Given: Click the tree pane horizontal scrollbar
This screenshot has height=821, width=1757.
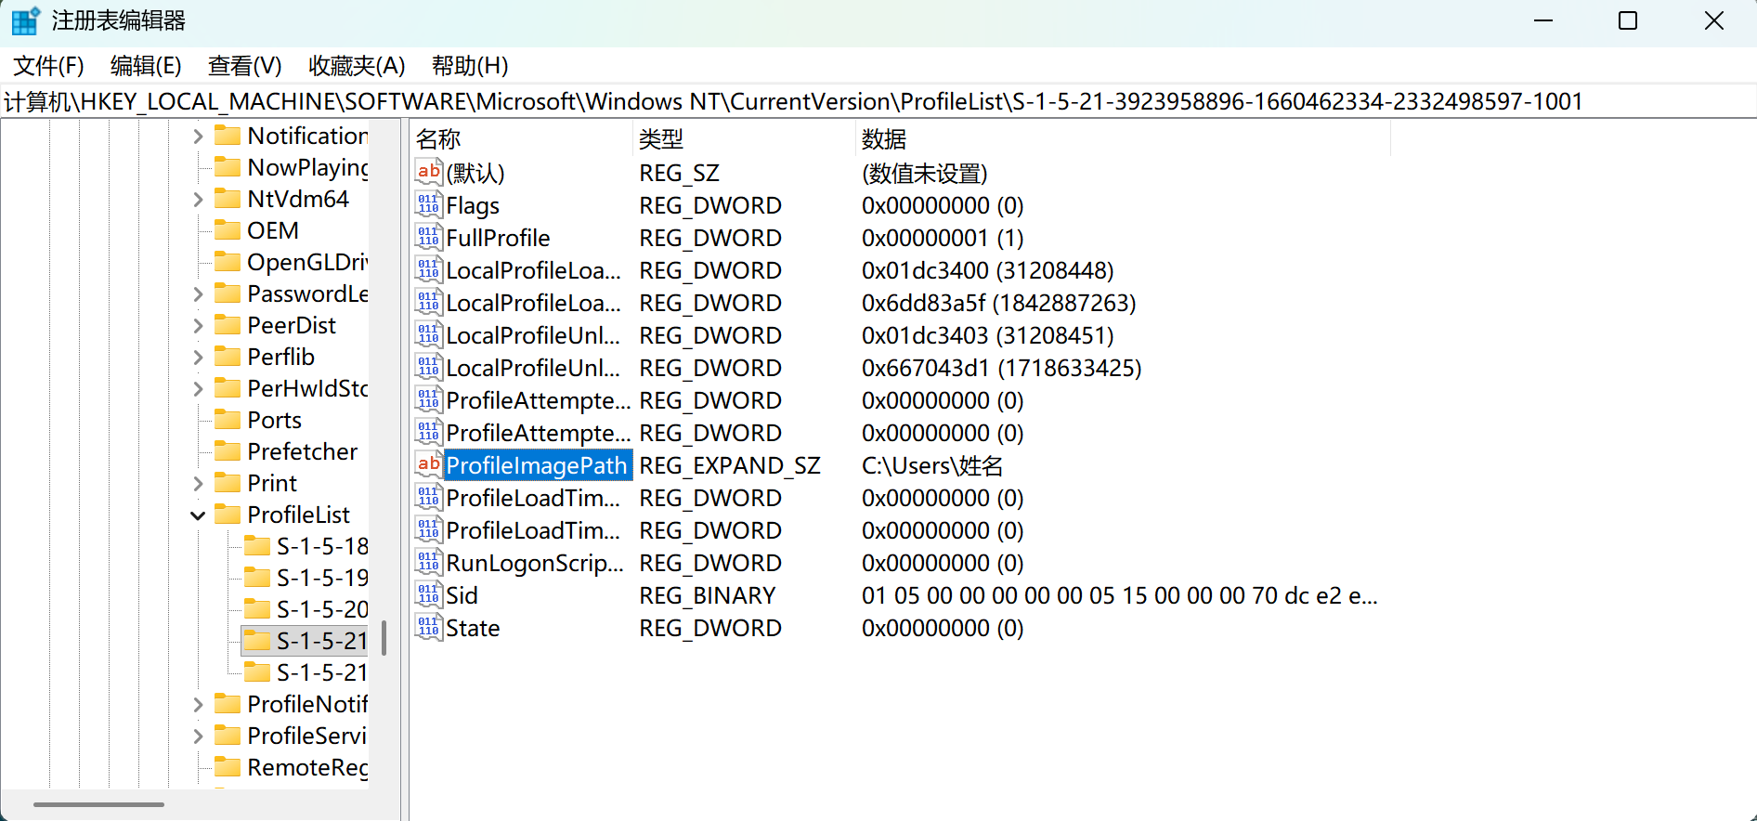Looking at the screenshot, I should click(99, 804).
